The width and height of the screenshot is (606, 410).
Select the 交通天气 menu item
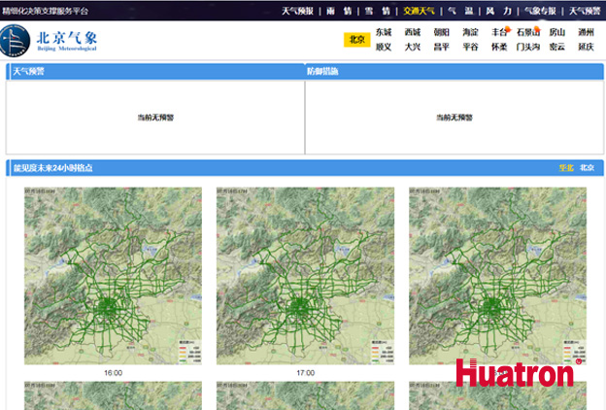[414, 12]
